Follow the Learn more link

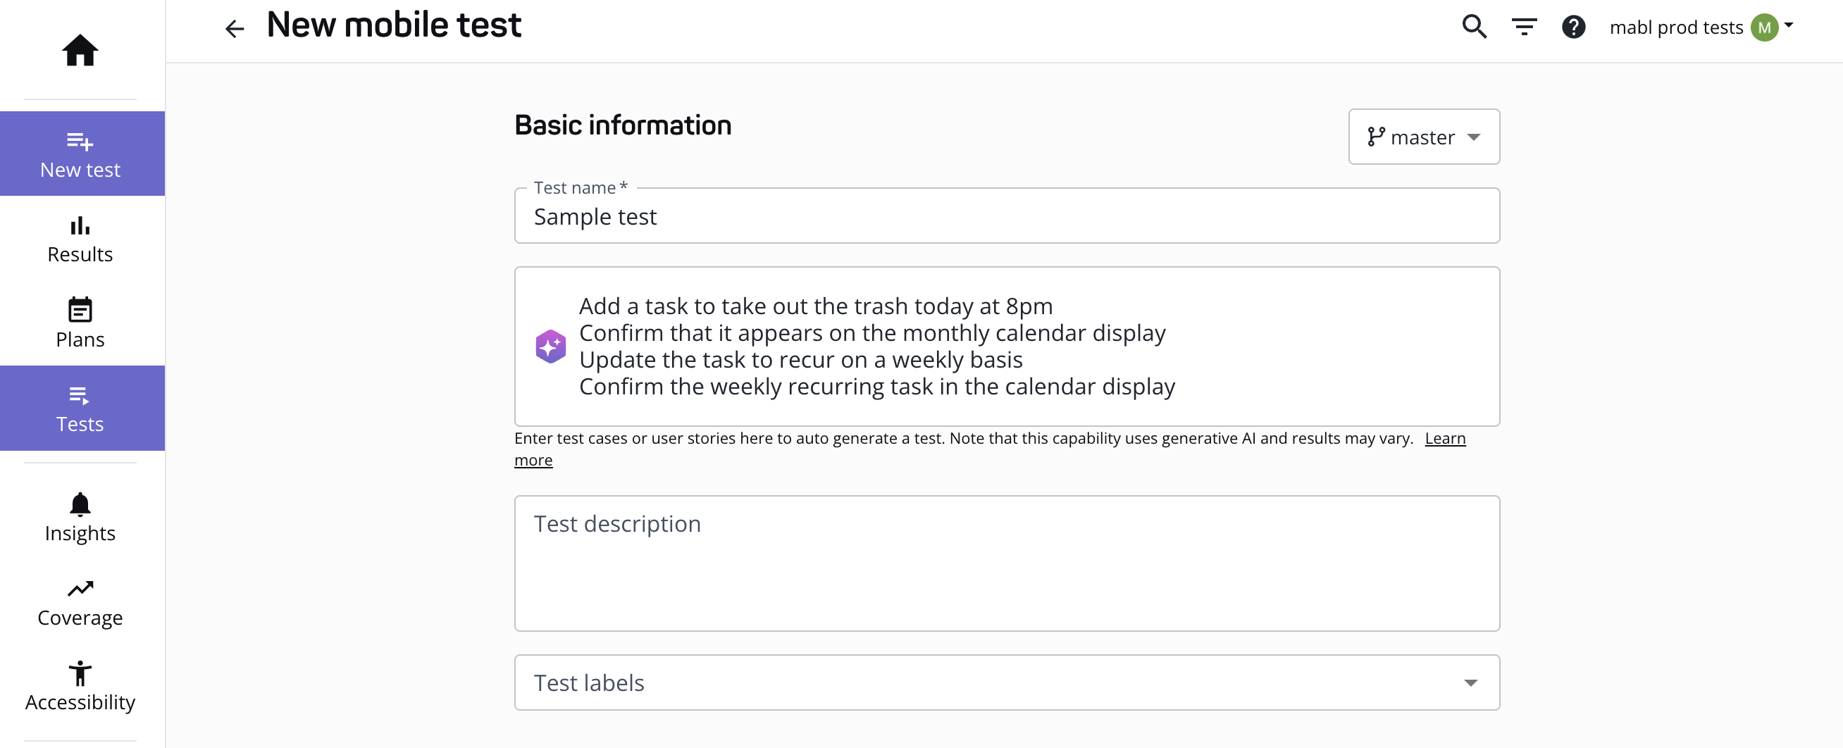(x=1444, y=438)
